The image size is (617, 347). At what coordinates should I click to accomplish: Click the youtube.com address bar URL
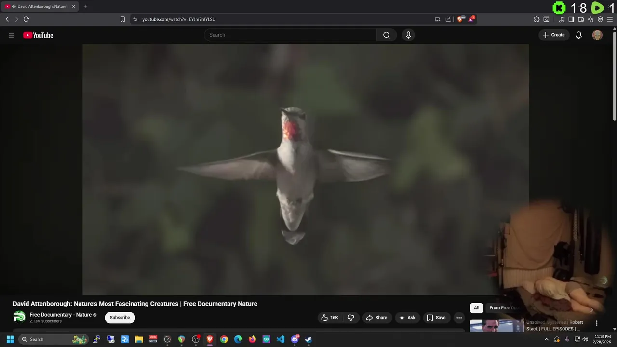pos(179,19)
